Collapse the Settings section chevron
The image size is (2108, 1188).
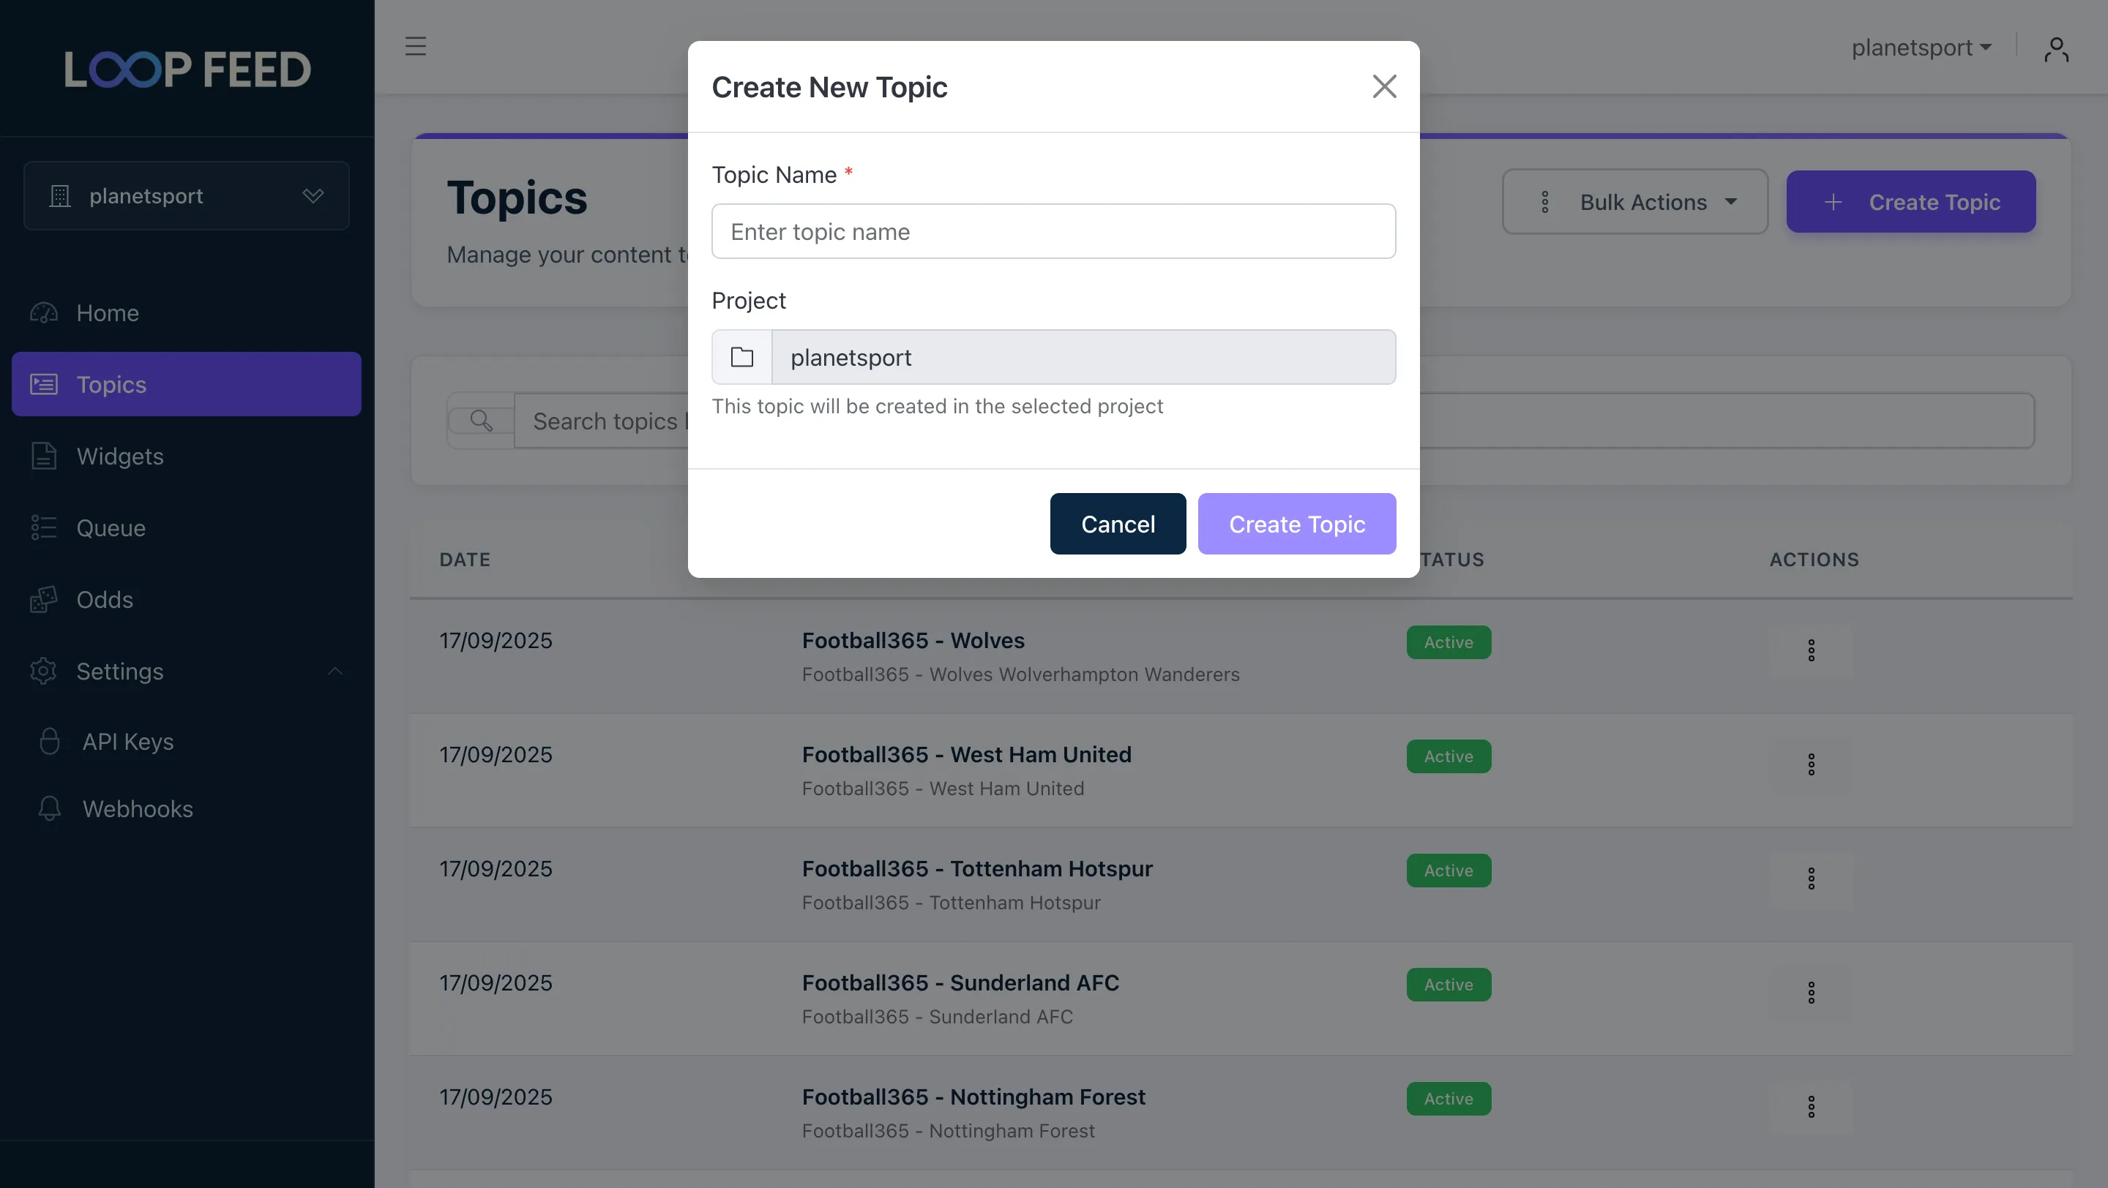pos(334,671)
